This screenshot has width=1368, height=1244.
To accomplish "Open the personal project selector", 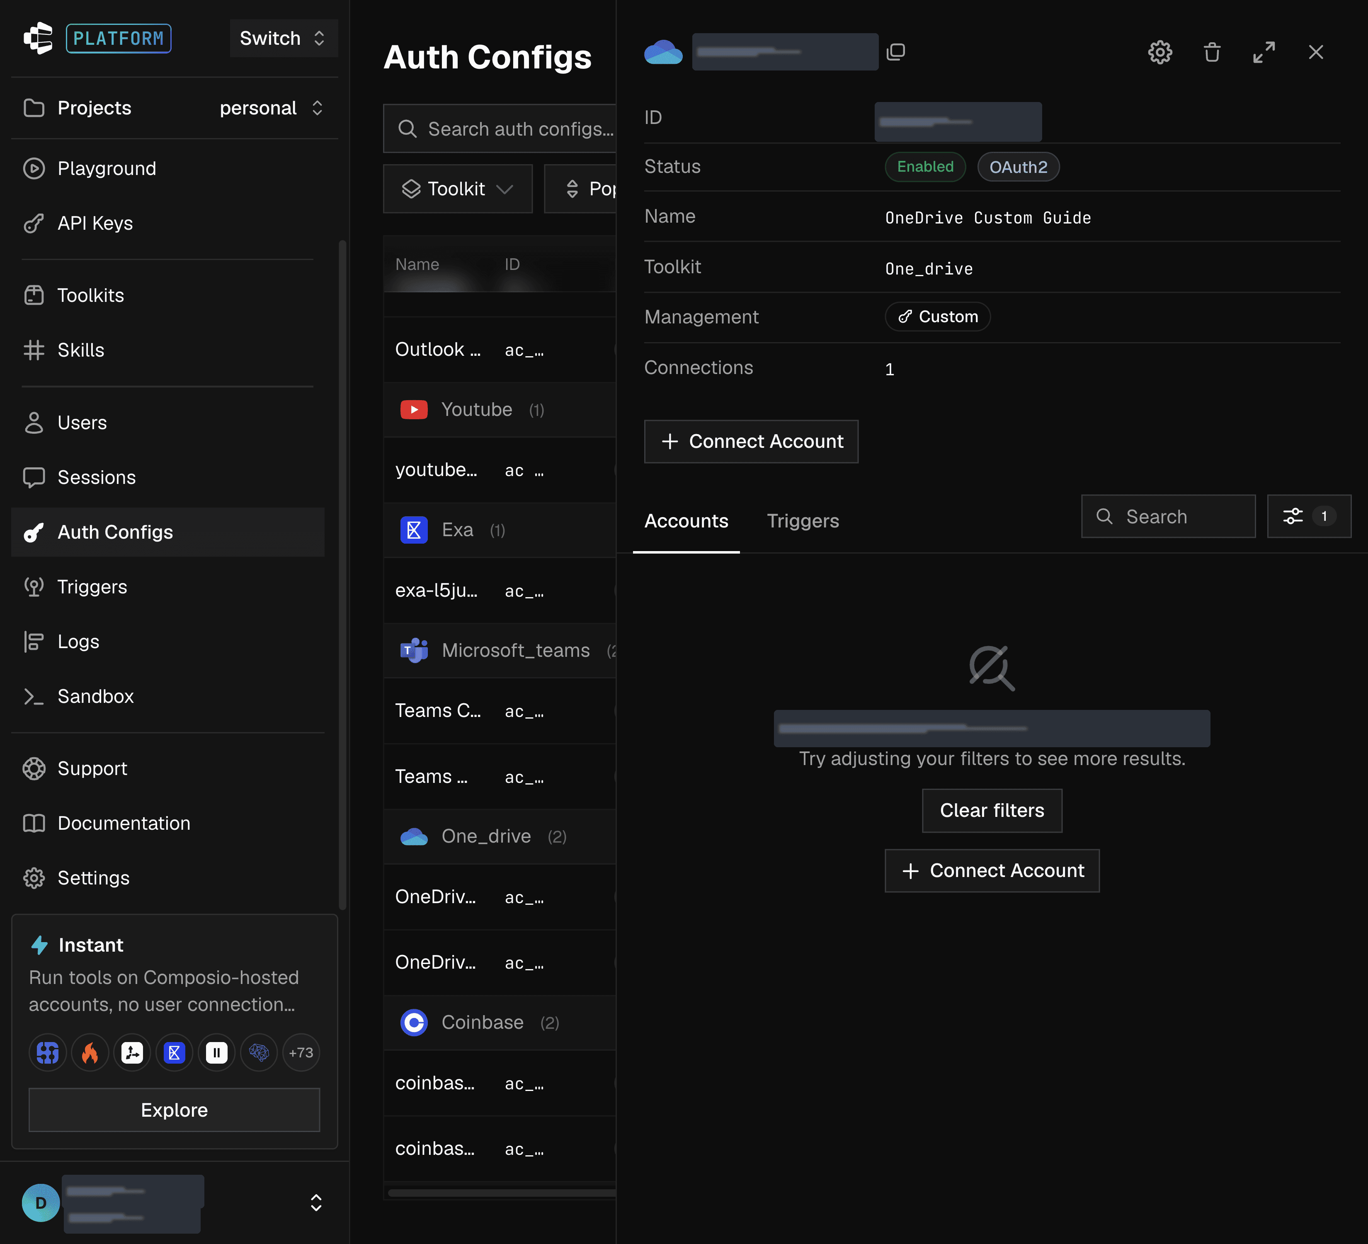I will point(272,108).
